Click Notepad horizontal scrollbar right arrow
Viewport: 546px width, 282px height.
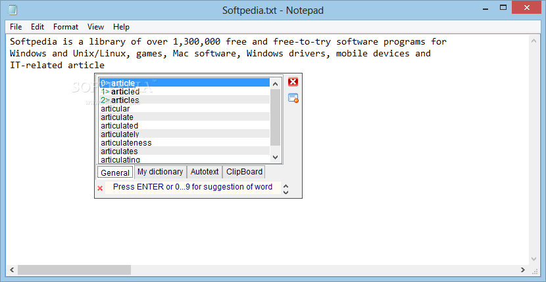(x=523, y=270)
